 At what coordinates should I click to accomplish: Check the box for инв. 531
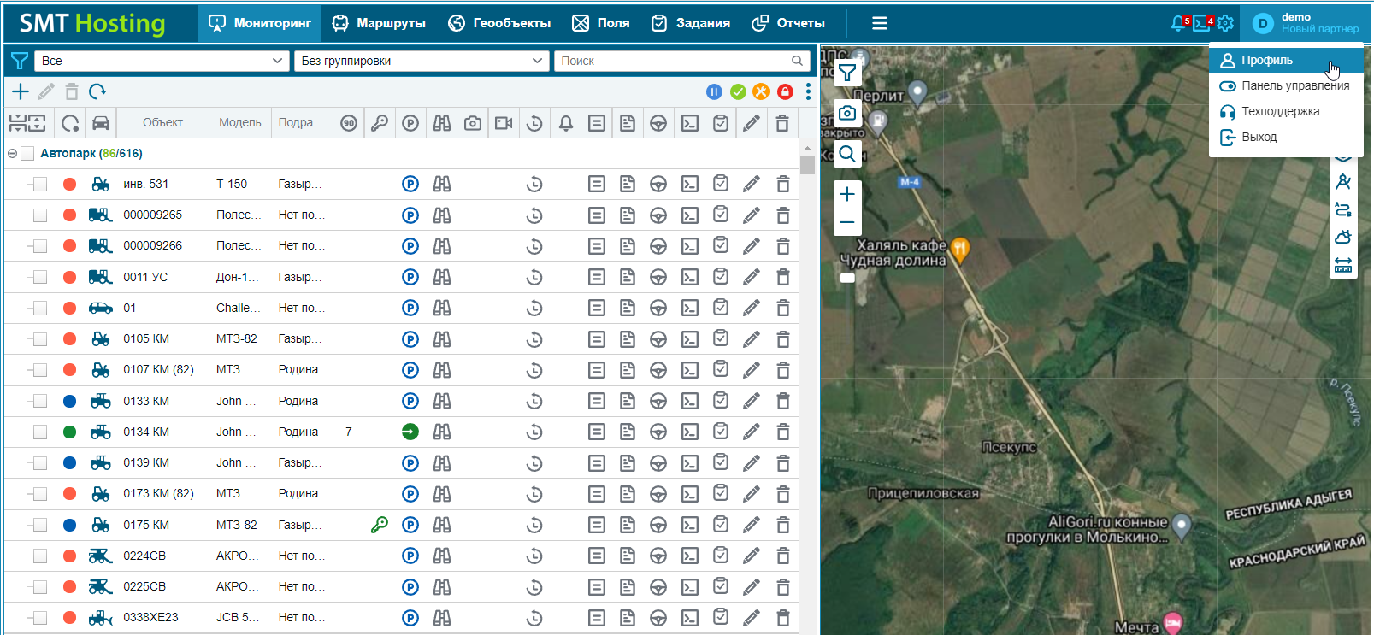pos(40,184)
